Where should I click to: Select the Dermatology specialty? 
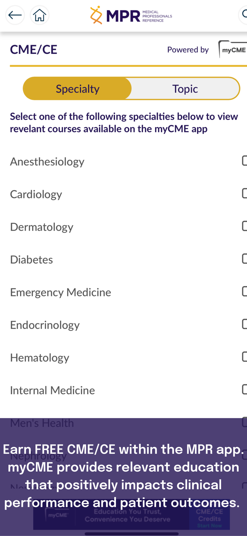click(x=42, y=227)
